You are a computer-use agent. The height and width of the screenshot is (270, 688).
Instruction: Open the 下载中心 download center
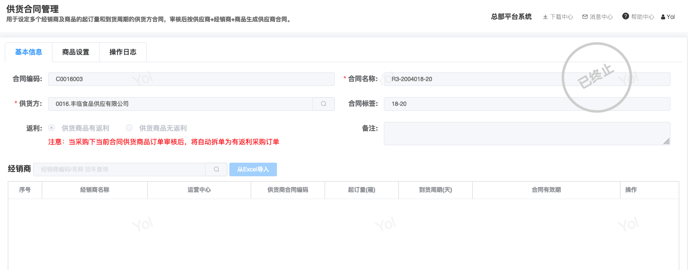pos(558,17)
